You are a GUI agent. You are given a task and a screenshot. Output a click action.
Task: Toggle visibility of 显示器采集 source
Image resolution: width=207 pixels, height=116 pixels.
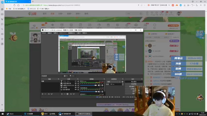click(76, 89)
